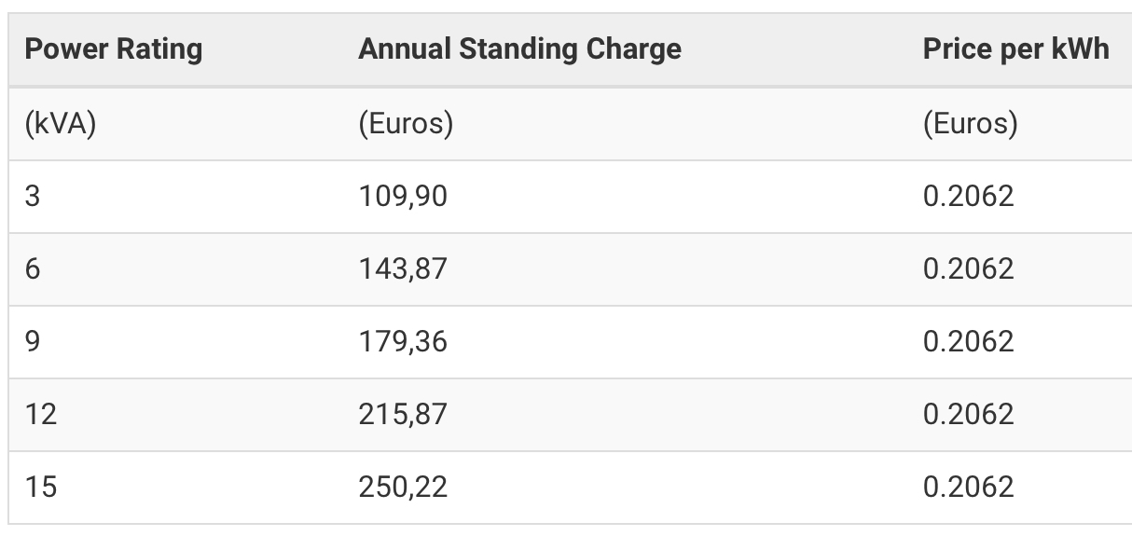
Task: Select the (Euros) cell under Annual Standing Charge
Action: [x=406, y=124]
